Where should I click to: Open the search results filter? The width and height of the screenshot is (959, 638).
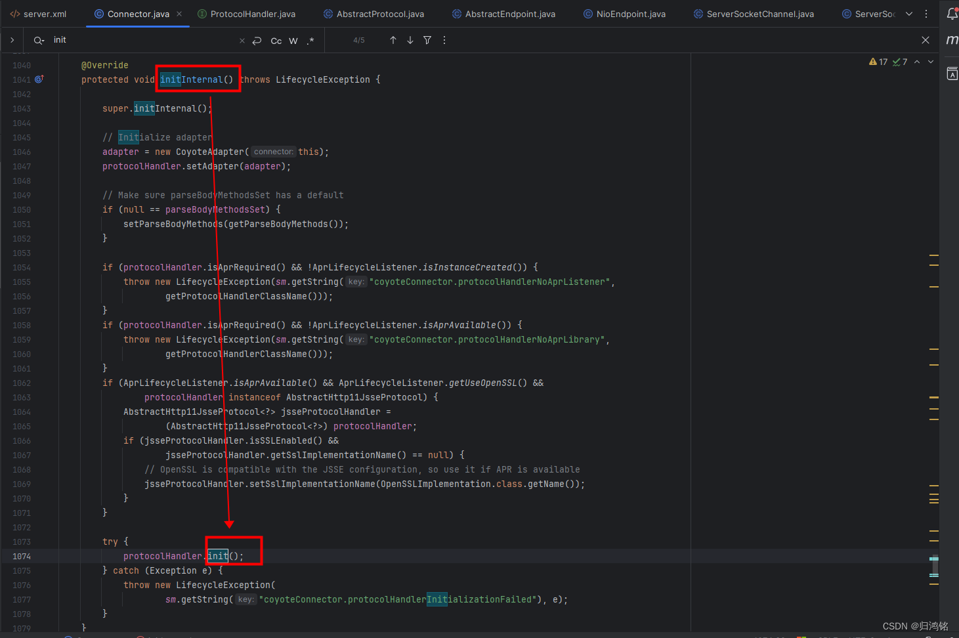[x=427, y=40]
